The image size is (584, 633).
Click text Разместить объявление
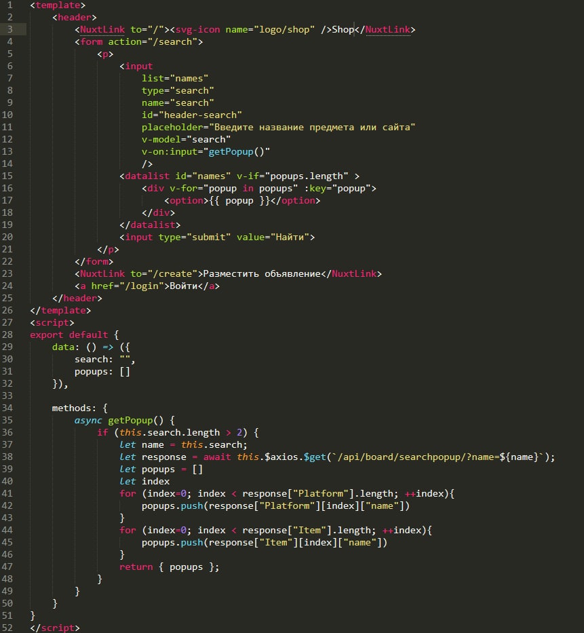[x=262, y=273]
